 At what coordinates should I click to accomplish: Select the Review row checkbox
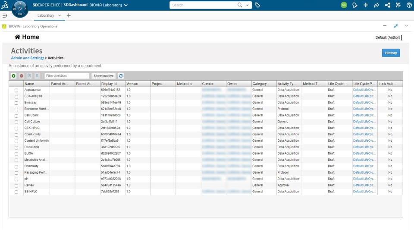point(16,186)
